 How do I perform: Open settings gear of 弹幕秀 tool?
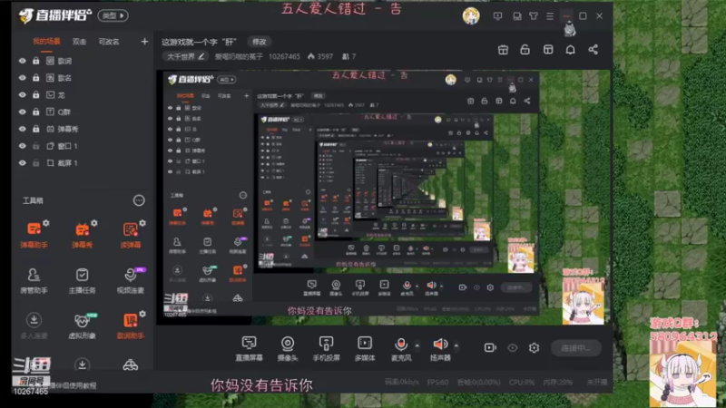94,223
